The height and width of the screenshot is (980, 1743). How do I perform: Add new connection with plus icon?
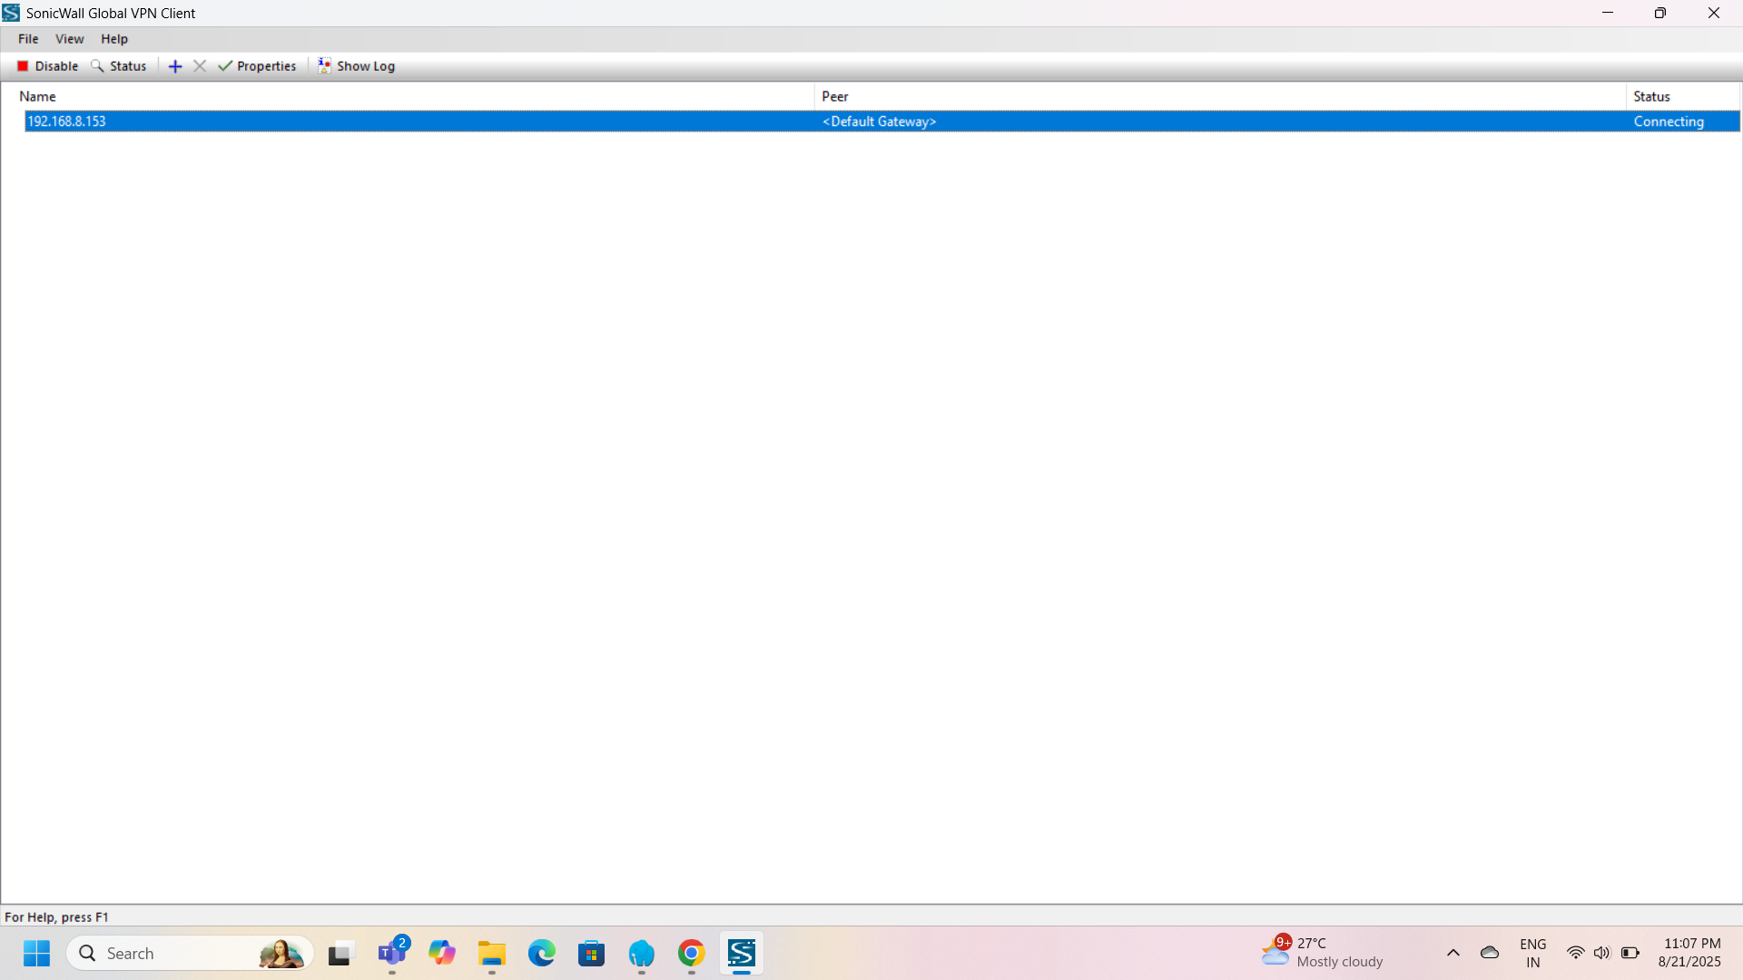tap(175, 66)
